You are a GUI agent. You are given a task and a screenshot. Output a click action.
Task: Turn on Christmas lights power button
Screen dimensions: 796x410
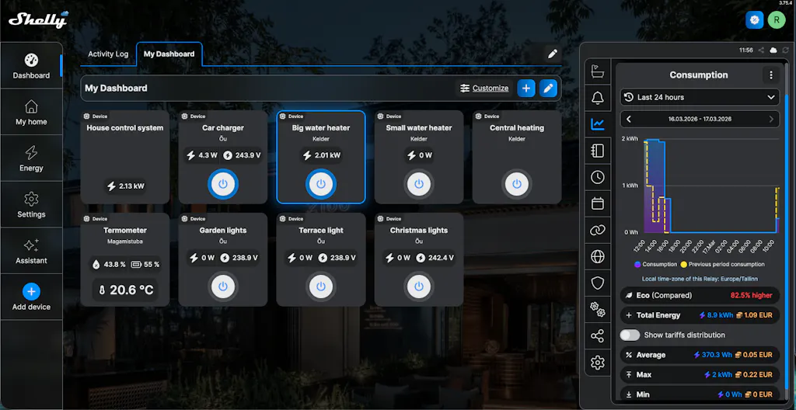[x=418, y=287]
